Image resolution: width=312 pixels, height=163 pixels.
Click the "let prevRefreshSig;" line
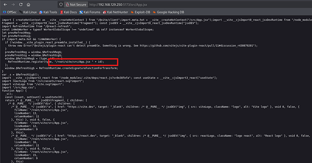pyautogui.click(x=16, y=36)
